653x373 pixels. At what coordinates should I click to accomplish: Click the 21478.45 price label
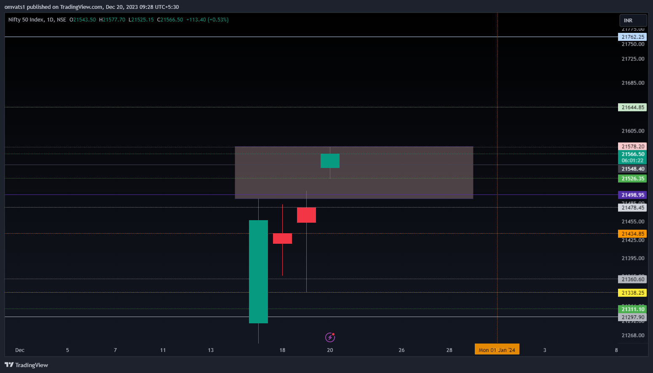[x=632, y=208]
